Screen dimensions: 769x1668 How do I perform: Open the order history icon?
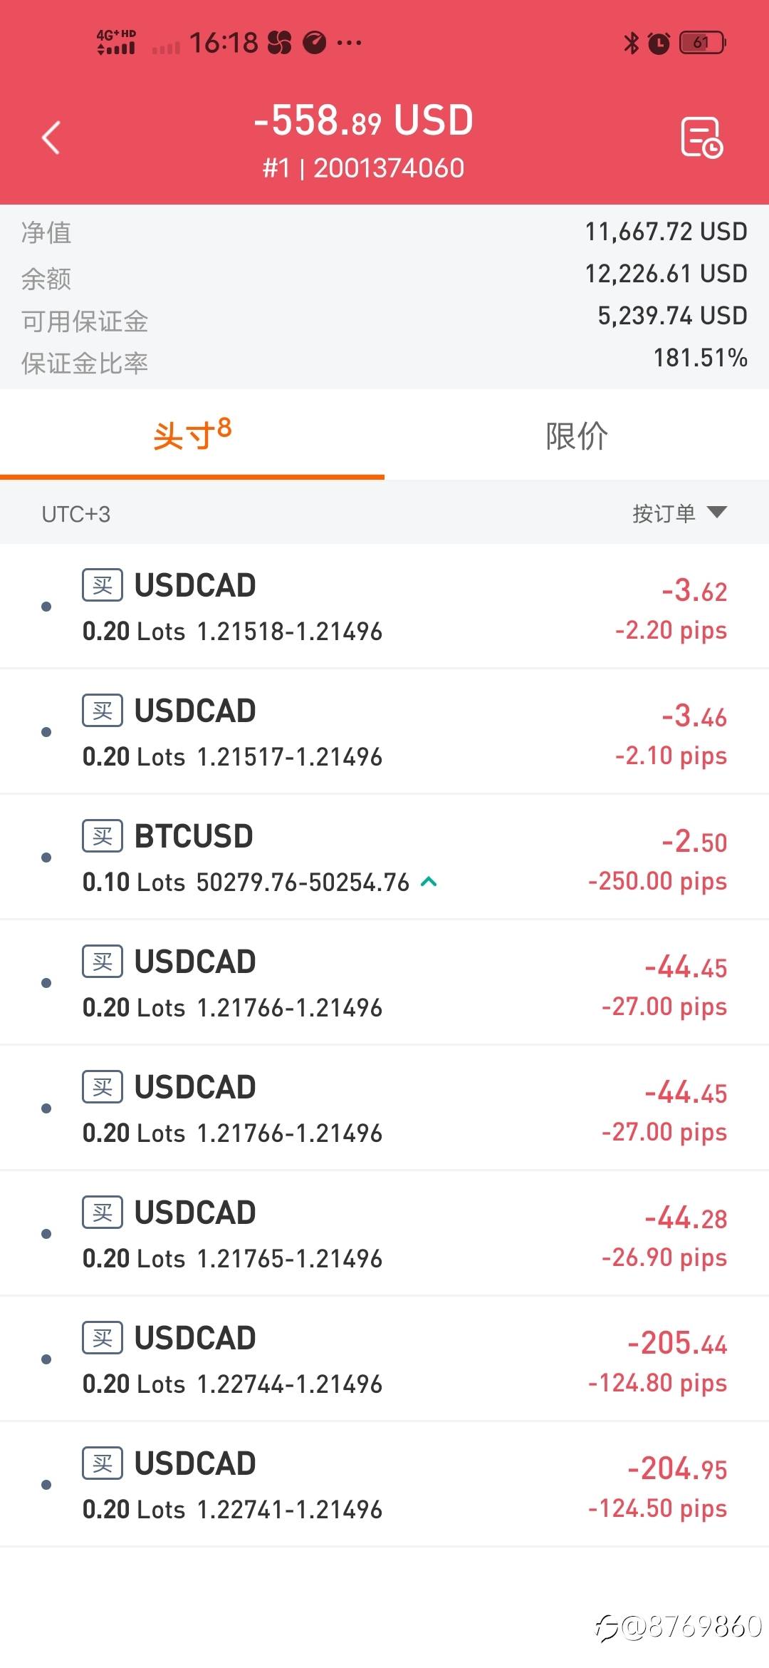[x=701, y=137]
